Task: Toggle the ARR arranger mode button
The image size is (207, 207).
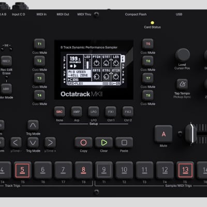Action: click(x=6, y=89)
